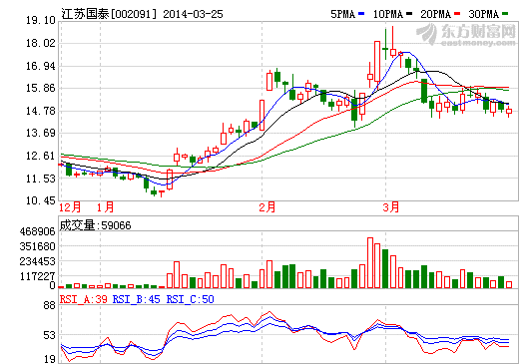
Task: Click the black 10PMA legend color swatch
Action: pos(409,14)
